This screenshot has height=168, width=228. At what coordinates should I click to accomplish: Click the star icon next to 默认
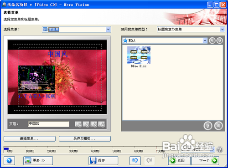pyautogui.click(x=125, y=41)
